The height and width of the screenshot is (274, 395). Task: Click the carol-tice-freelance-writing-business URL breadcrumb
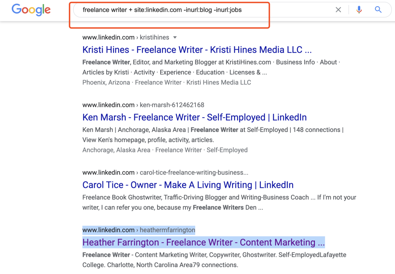pos(194,172)
